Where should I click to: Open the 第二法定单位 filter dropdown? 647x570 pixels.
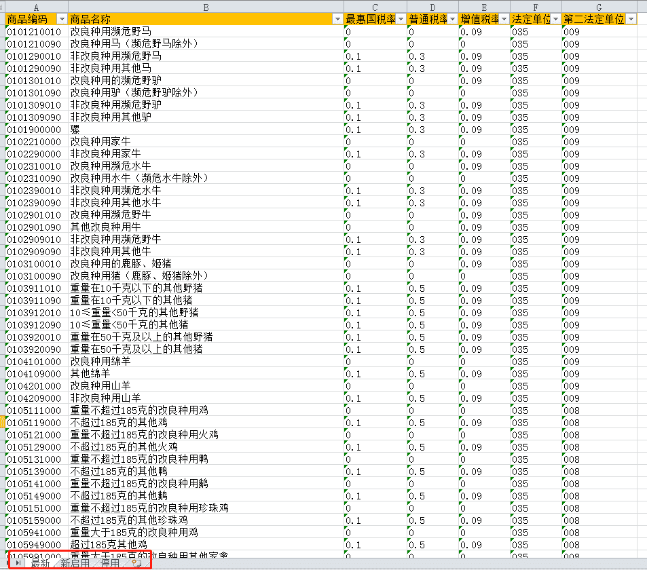(x=631, y=19)
